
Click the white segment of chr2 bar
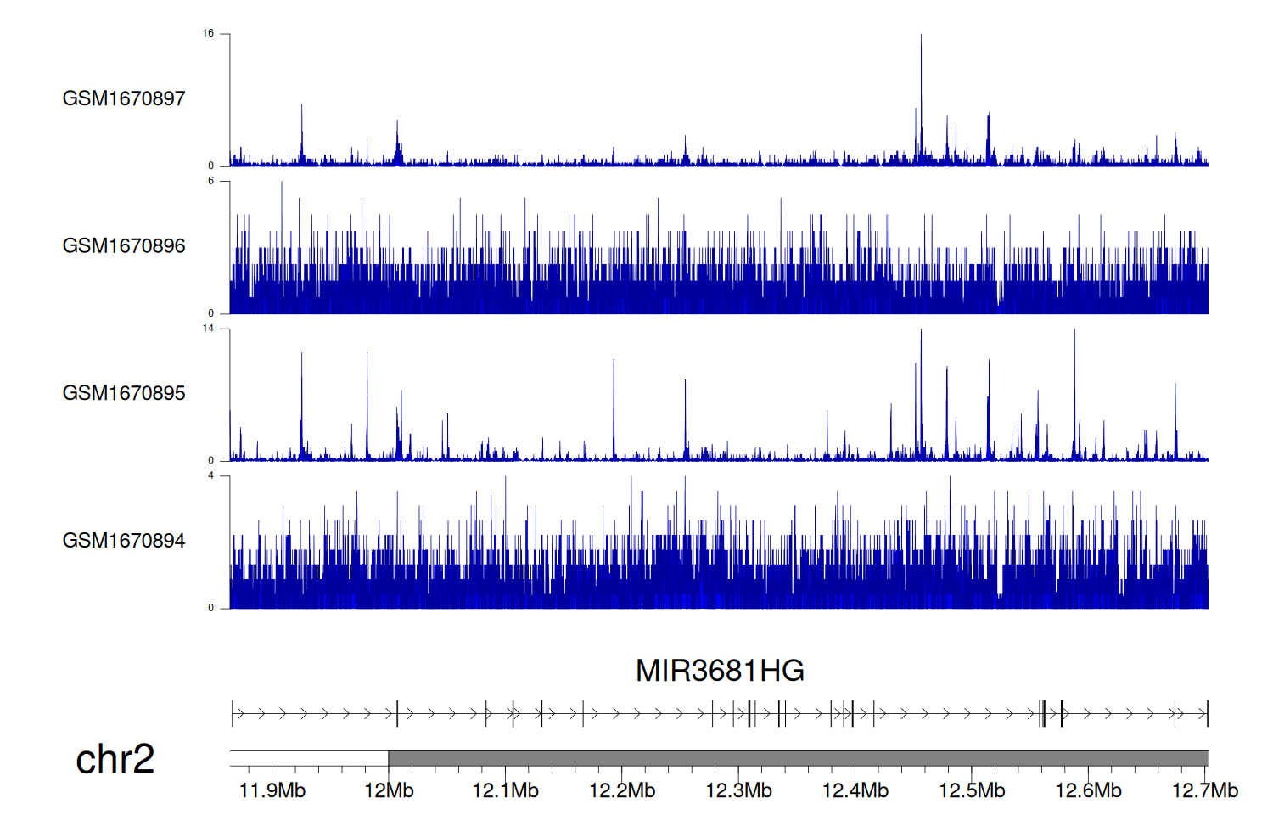click(309, 758)
